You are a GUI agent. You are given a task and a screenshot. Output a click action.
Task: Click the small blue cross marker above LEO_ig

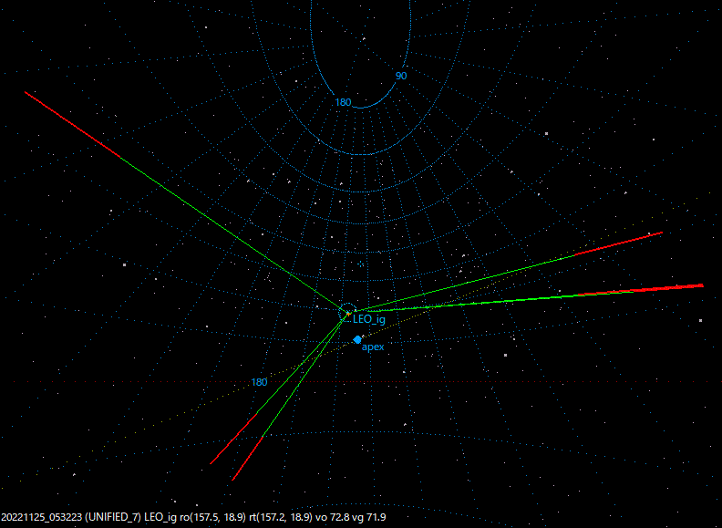coord(361,264)
